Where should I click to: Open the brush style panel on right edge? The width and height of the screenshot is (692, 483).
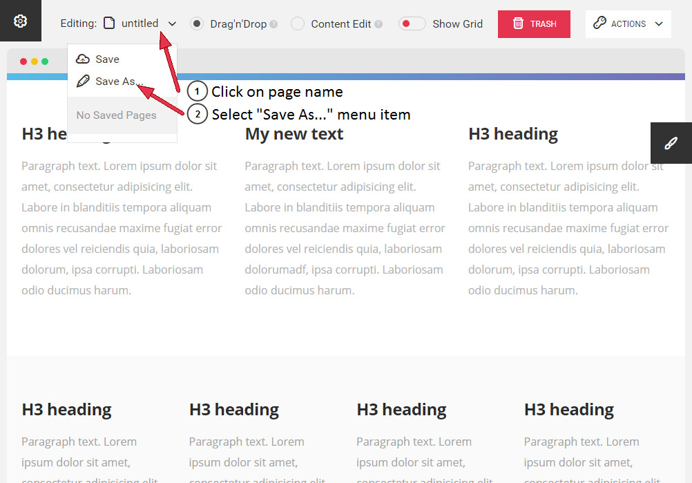coord(671,143)
